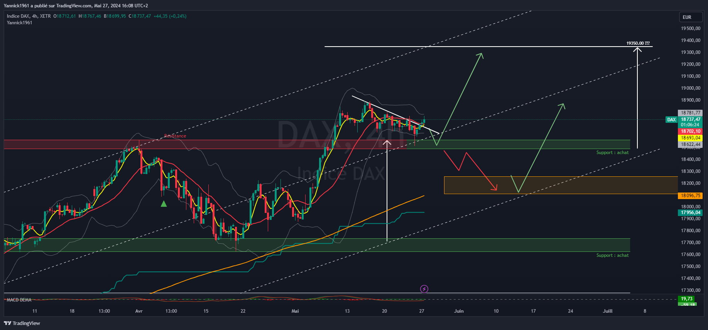Click the change value +44,35 (+0,24%)
The image size is (708, 330).
[170, 16]
